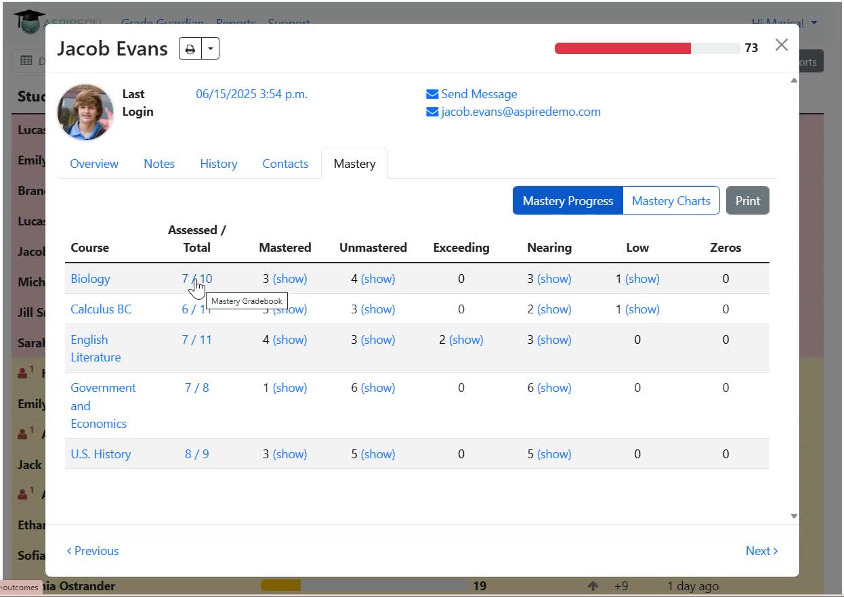The height and width of the screenshot is (597, 844).
Task: Show Biology nearing outcomes
Action: [x=554, y=279]
